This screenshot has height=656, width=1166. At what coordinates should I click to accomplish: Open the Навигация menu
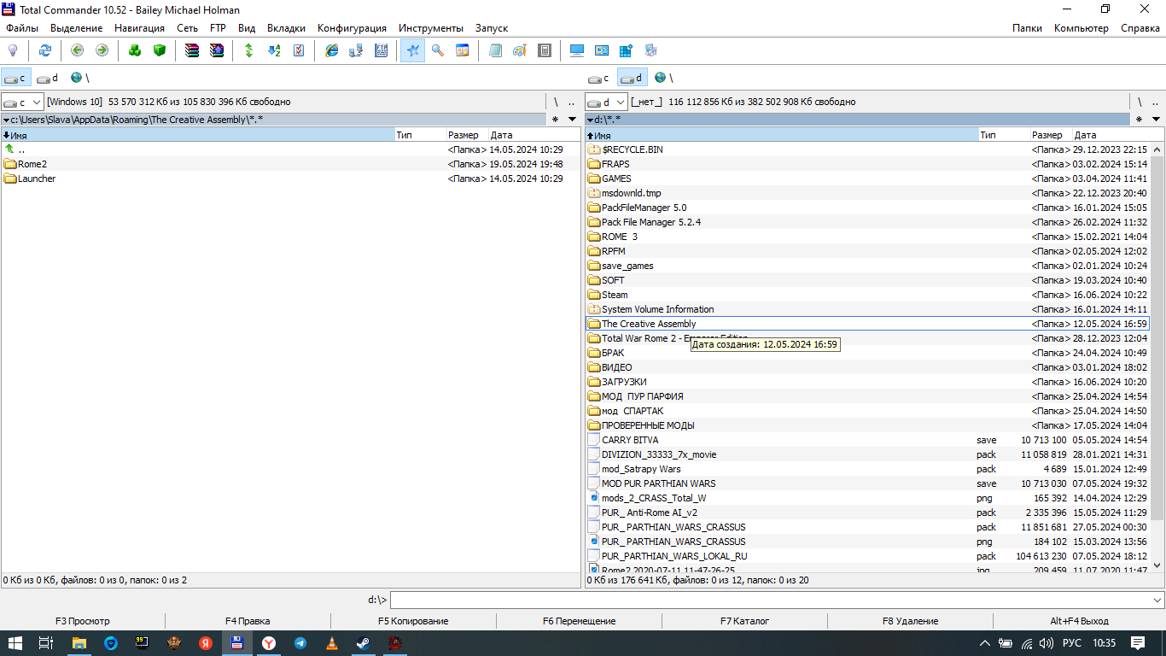tap(139, 28)
